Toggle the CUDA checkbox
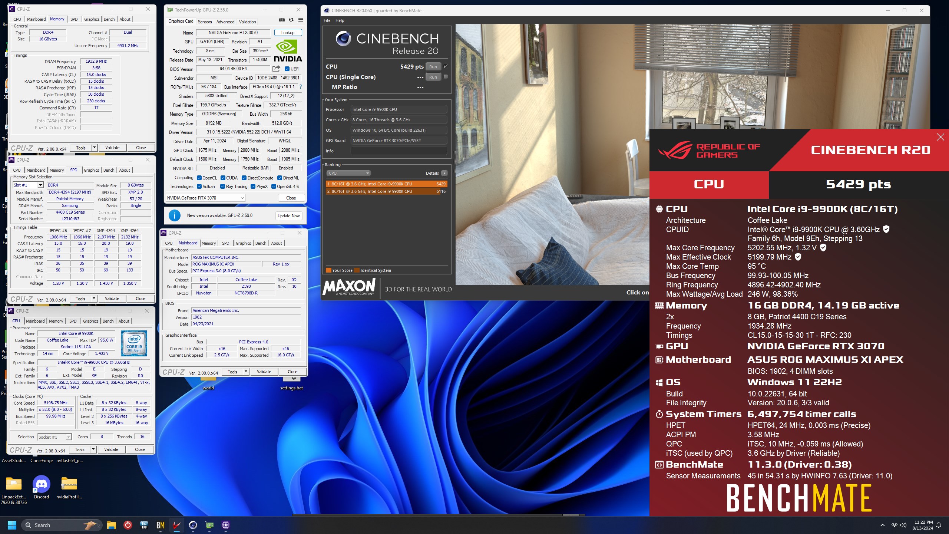 [x=223, y=178]
